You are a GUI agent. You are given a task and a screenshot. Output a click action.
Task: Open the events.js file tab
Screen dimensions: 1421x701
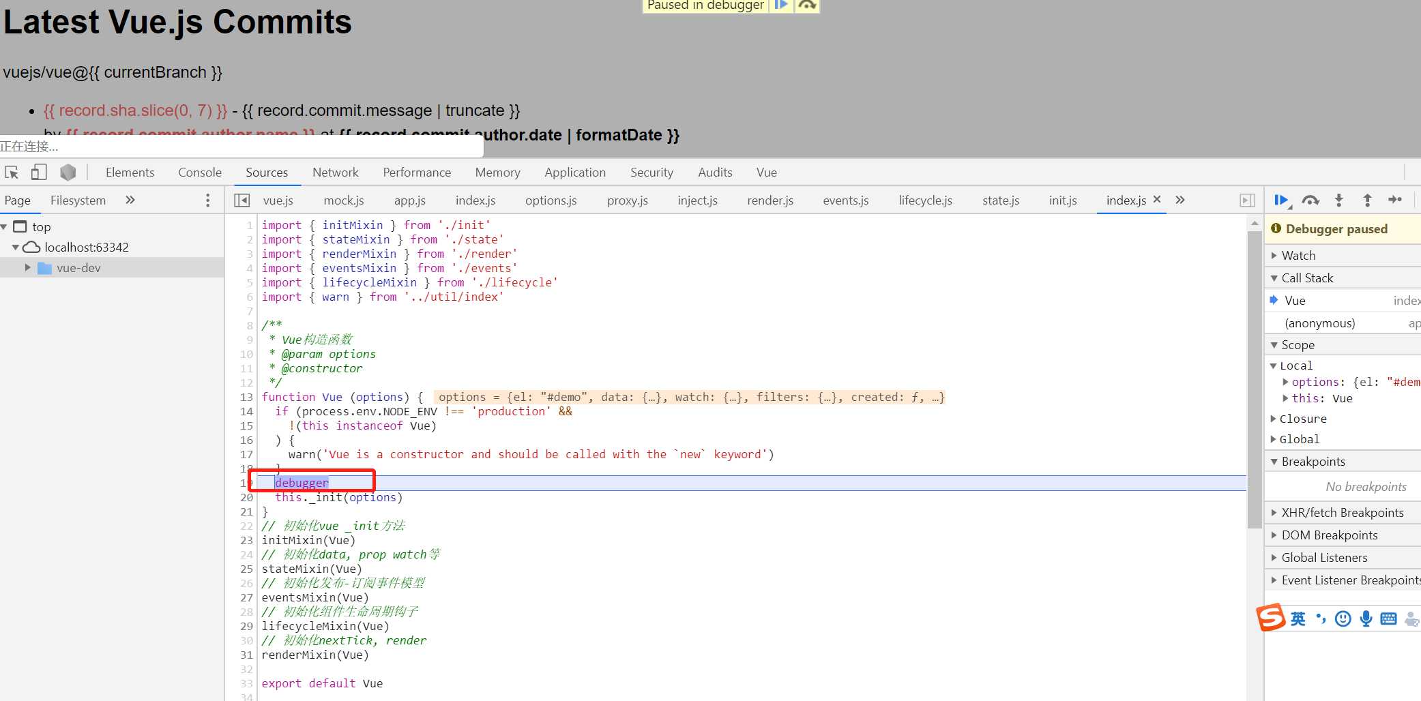[x=845, y=200]
